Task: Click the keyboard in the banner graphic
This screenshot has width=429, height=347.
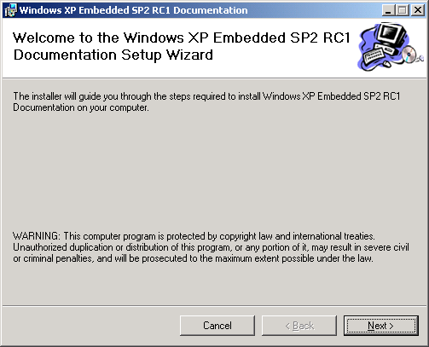Action: 374,55
